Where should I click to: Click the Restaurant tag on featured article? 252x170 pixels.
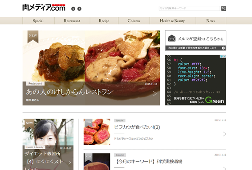point(35,83)
